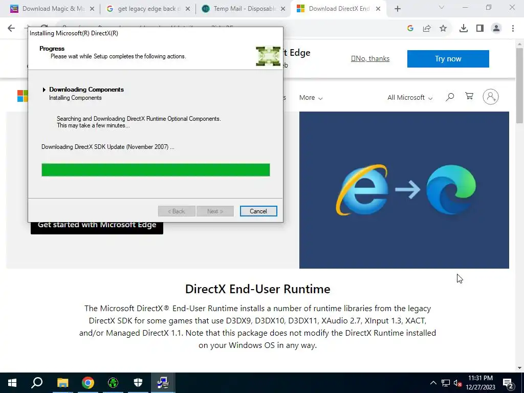Click No, thanks link in Edge banner
This screenshot has width=524, height=393.
(370, 58)
